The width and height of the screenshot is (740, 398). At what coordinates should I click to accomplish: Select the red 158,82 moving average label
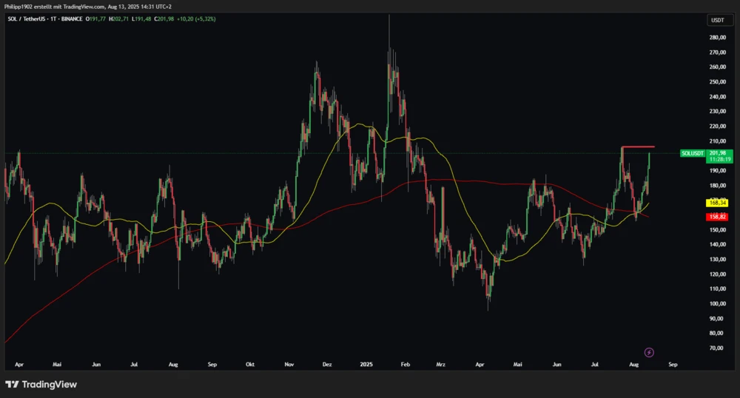[717, 216]
